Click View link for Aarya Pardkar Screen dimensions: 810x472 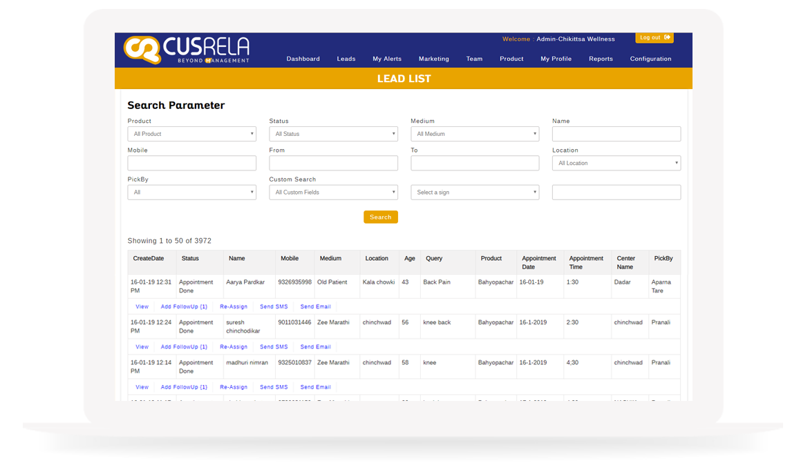(x=142, y=307)
